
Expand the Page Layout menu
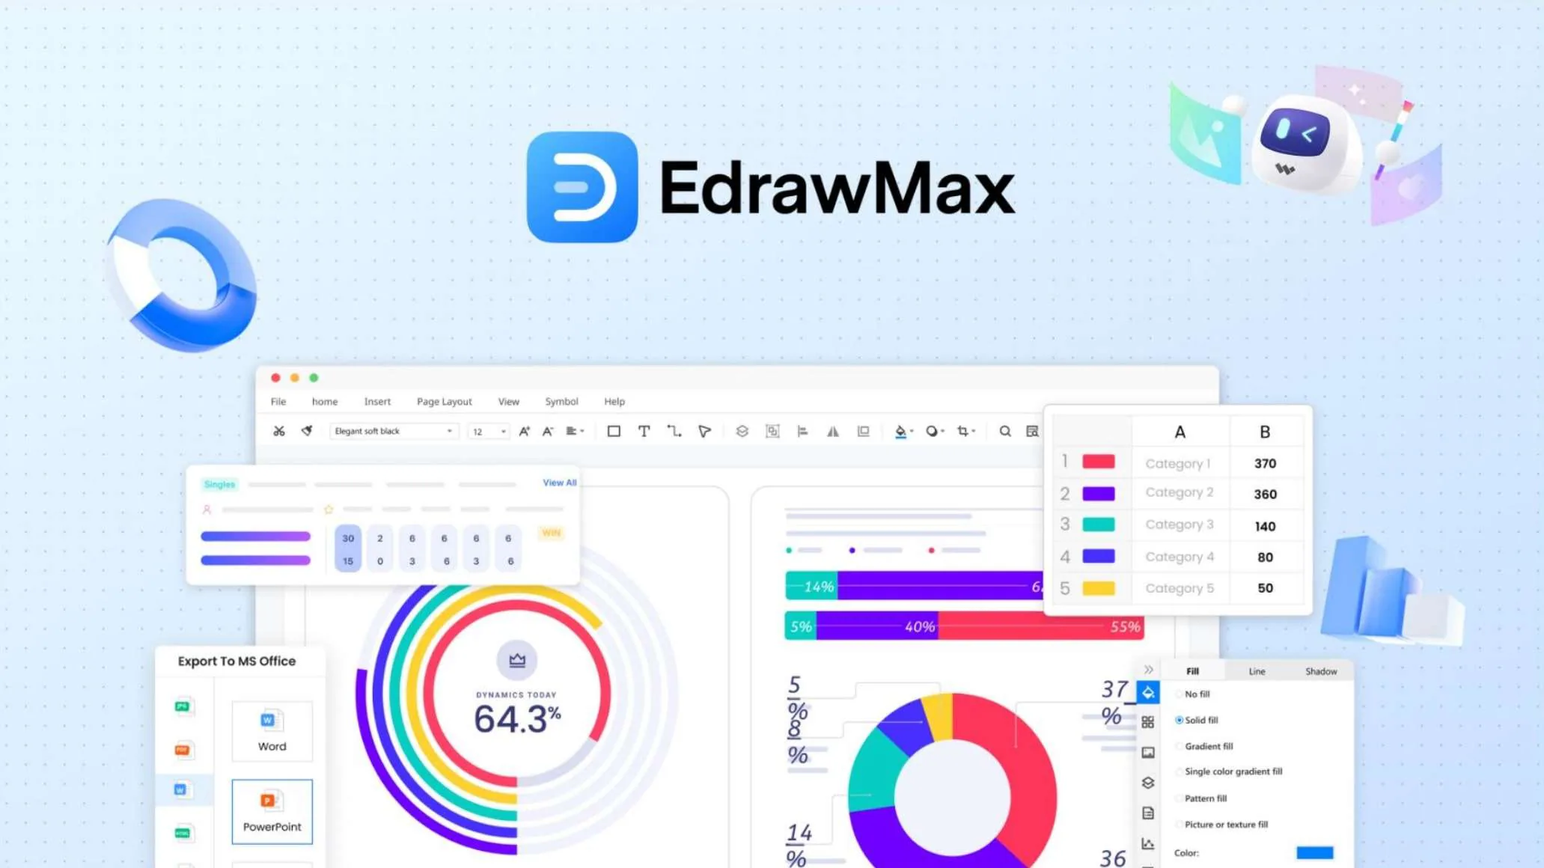(x=442, y=402)
